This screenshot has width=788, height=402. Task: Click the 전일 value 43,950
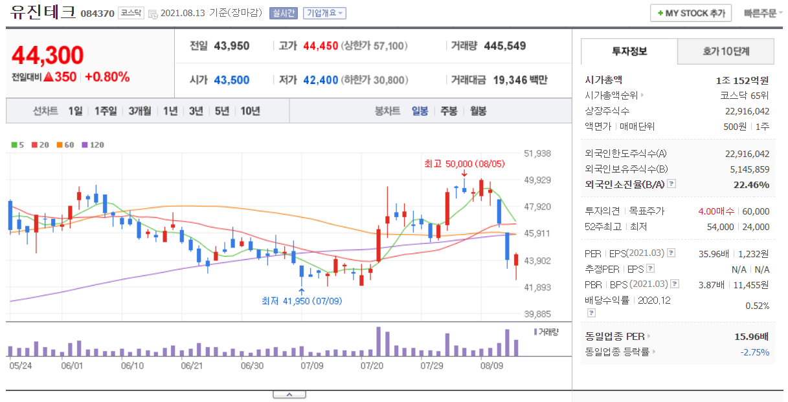click(231, 46)
